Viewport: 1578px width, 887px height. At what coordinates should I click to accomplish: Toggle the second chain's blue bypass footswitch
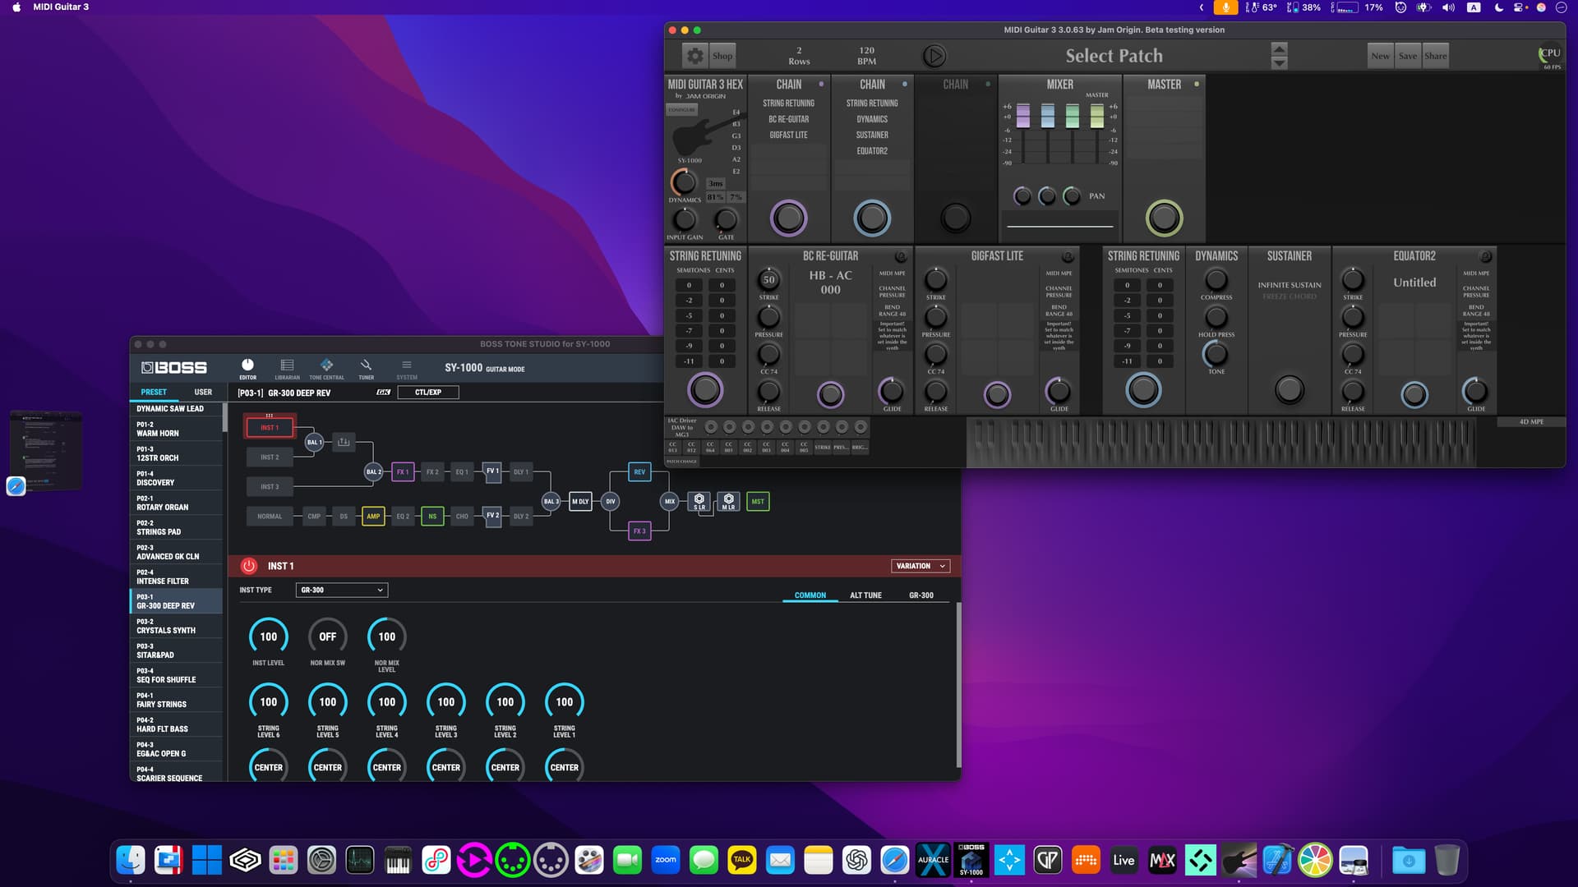point(872,218)
